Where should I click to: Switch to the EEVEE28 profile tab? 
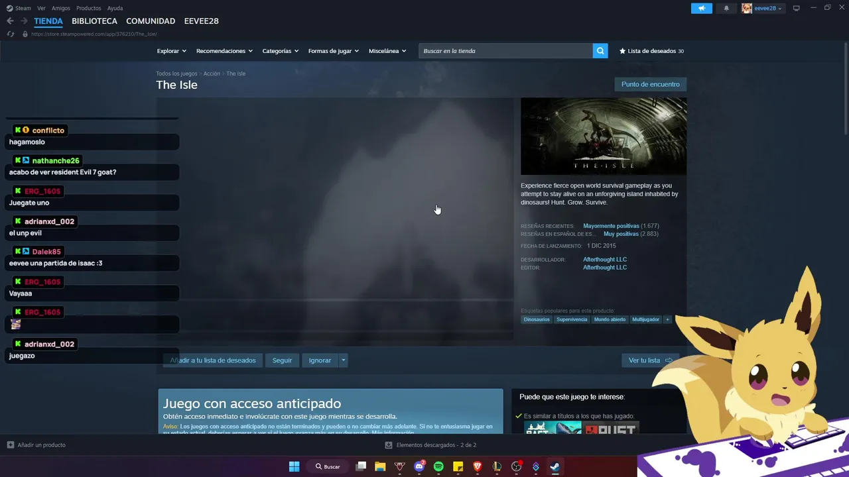pyautogui.click(x=201, y=21)
